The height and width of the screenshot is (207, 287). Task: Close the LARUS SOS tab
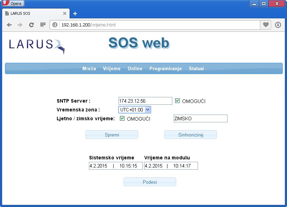[65, 14]
